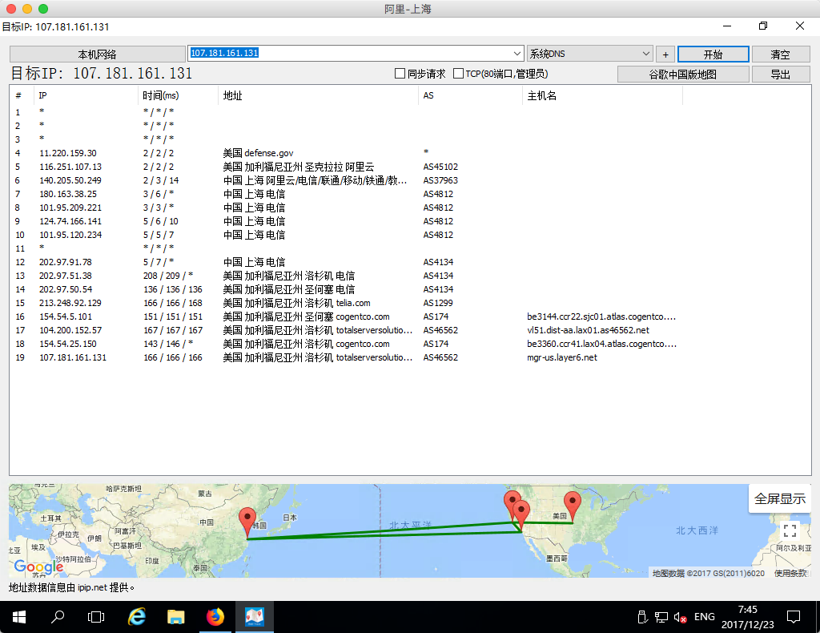Screen dimensions: 820x633
Task: Select row with IP 104.200.152.57
Action: tap(410, 330)
